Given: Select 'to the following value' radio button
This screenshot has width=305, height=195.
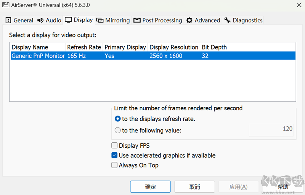Looking at the screenshot, I should (x=118, y=131).
